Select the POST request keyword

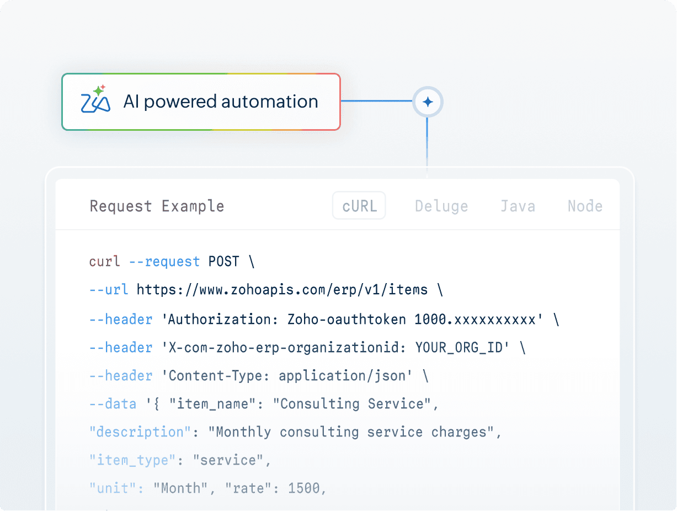point(224,261)
